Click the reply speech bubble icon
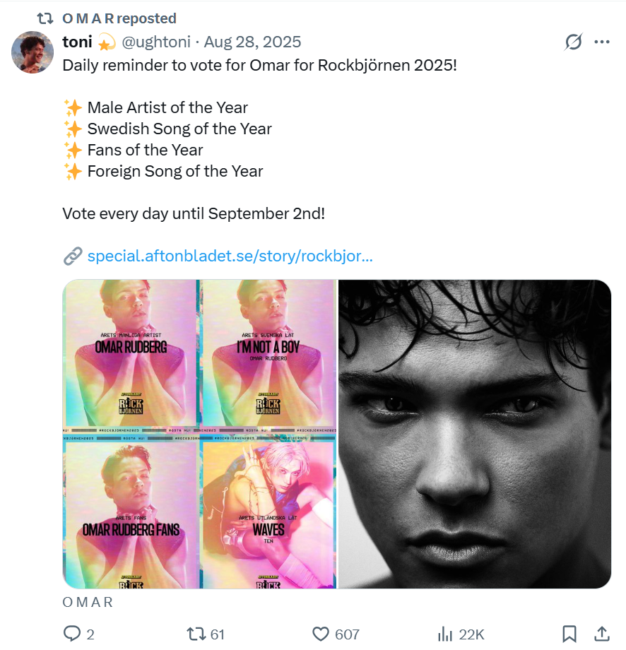This screenshot has width=626, height=650. pos(72,634)
